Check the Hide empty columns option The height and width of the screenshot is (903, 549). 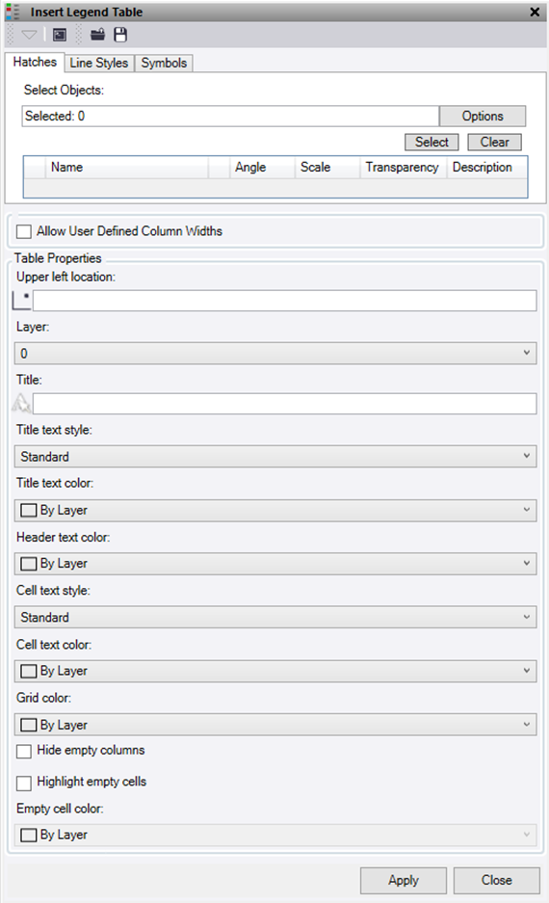[23, 751]
